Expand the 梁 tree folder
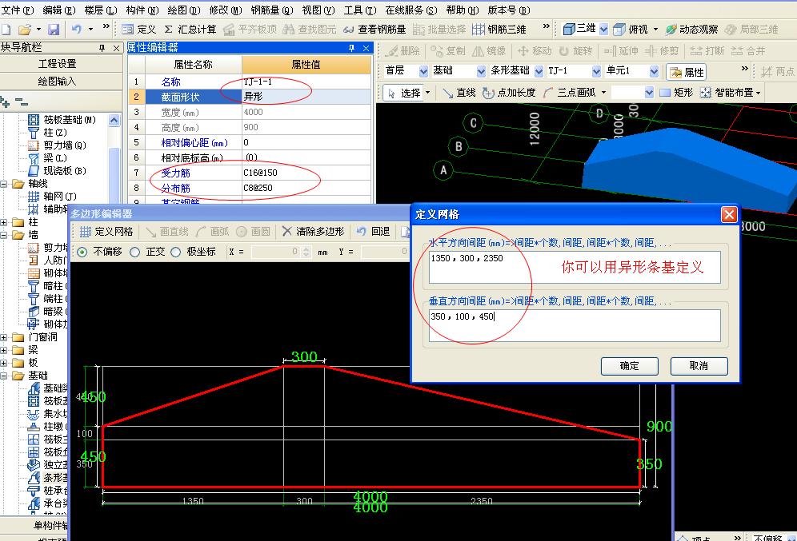This screenshot has height=541, width=797. pyautogui.click(x=3, y=350)
